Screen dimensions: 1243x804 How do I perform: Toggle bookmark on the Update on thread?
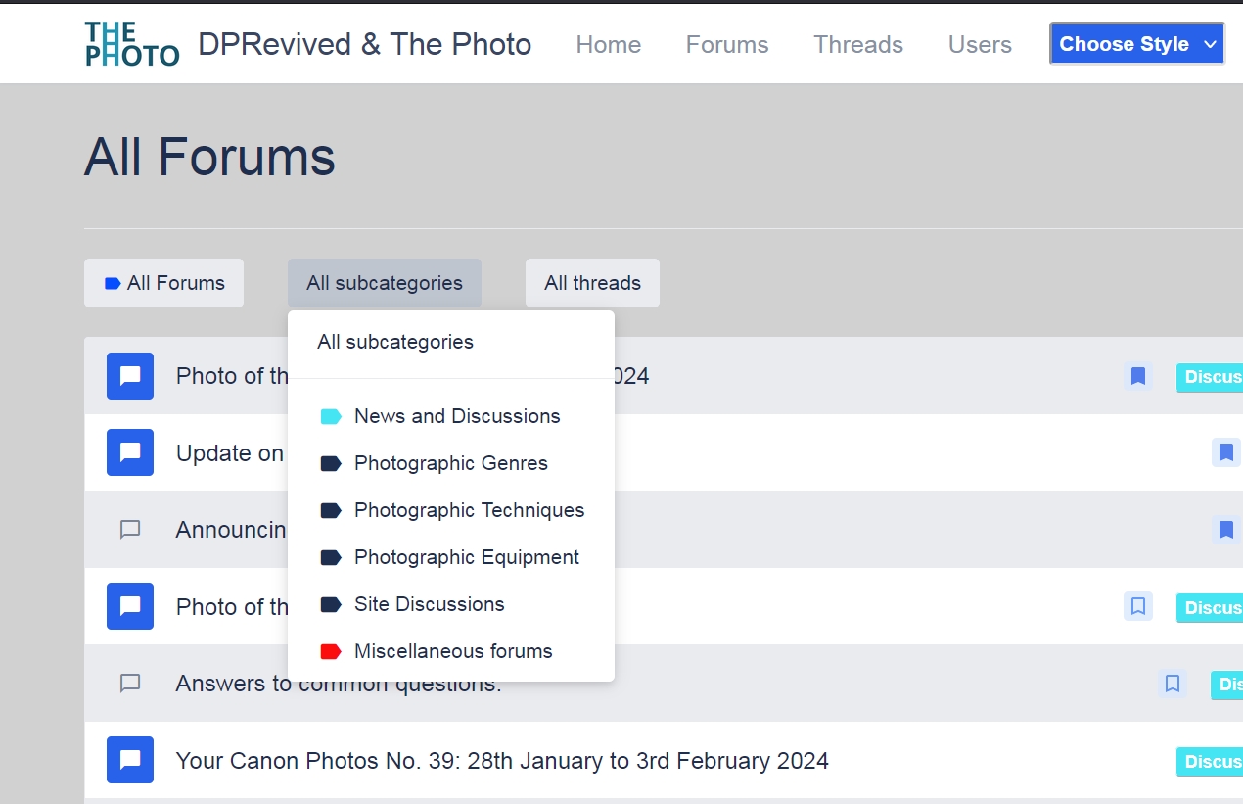(x=1225, y=452)
